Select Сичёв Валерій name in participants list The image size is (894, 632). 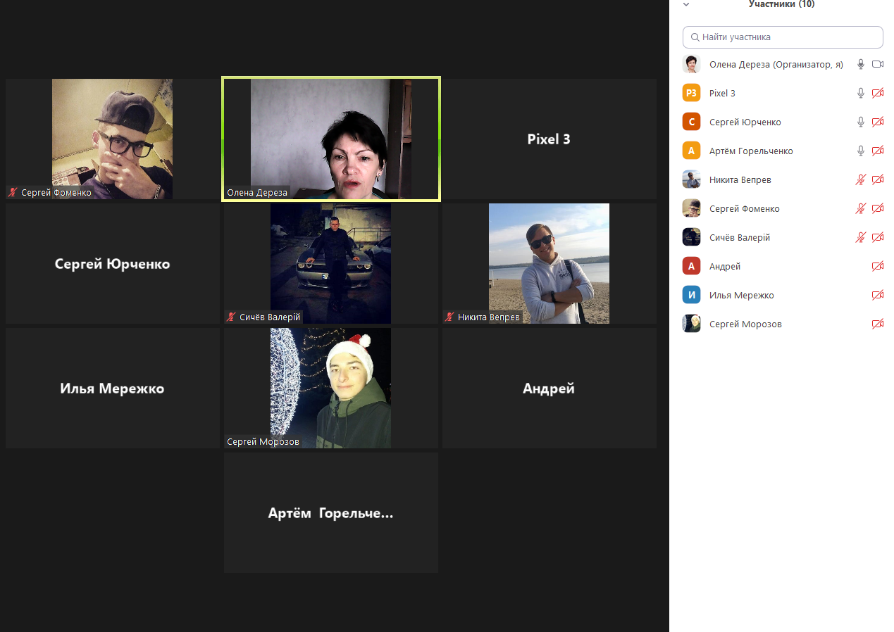click(x=740, y=237)
